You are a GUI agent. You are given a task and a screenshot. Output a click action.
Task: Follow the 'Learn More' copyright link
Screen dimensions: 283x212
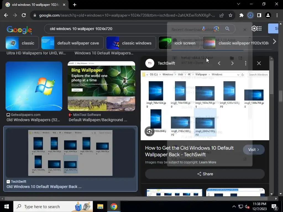tap(208, 162)
